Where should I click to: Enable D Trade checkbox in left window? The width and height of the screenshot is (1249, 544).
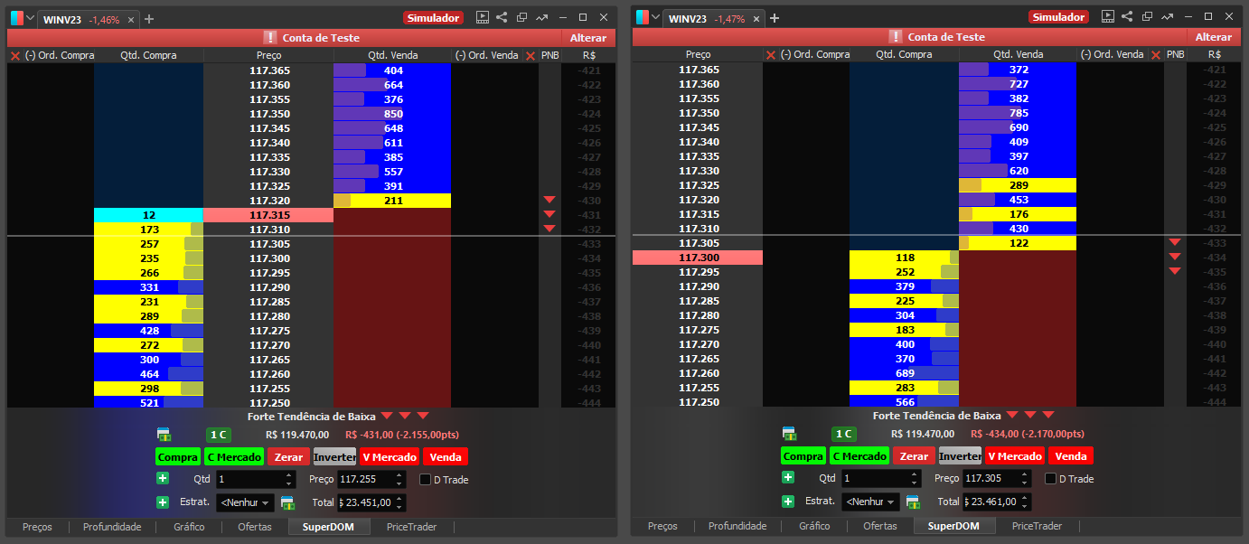(426, 480)
